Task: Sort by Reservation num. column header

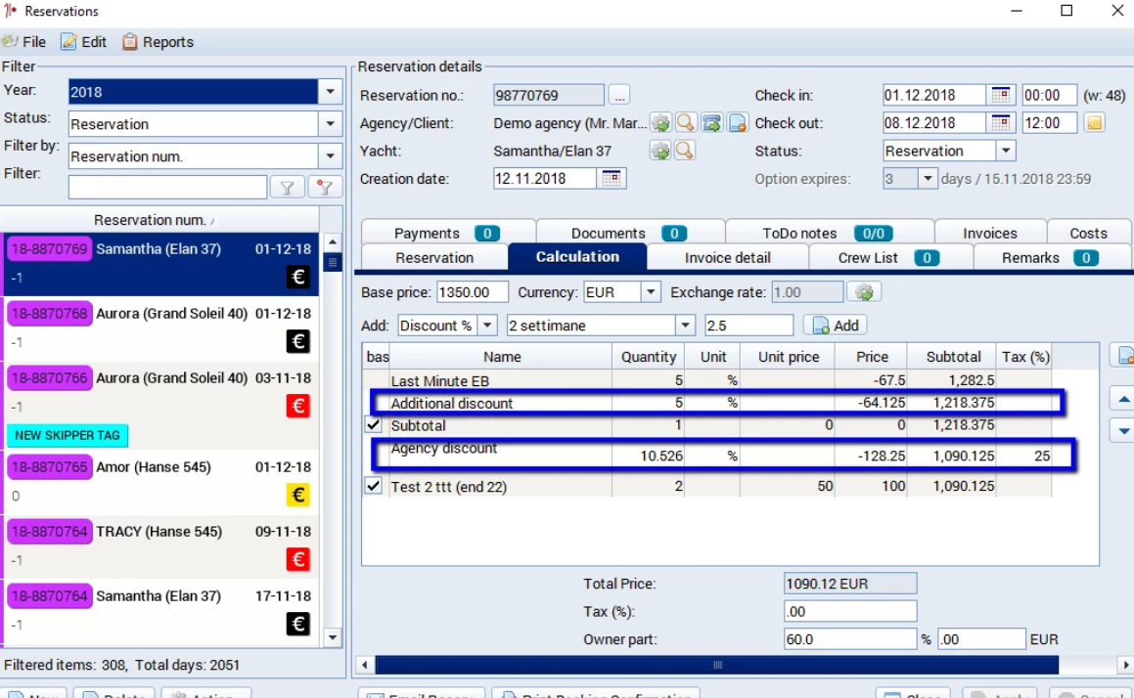Action: [159, 220]
